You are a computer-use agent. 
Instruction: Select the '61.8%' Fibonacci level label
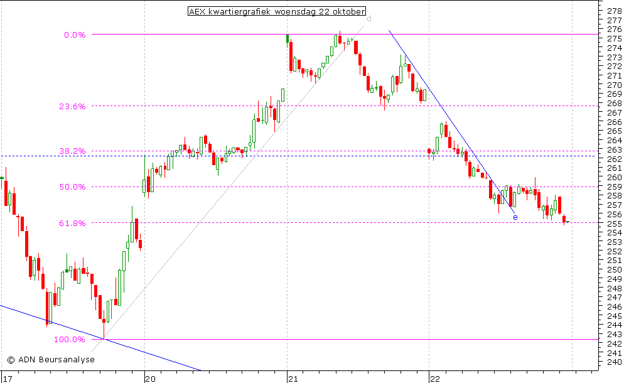click(x=72, y=224)
